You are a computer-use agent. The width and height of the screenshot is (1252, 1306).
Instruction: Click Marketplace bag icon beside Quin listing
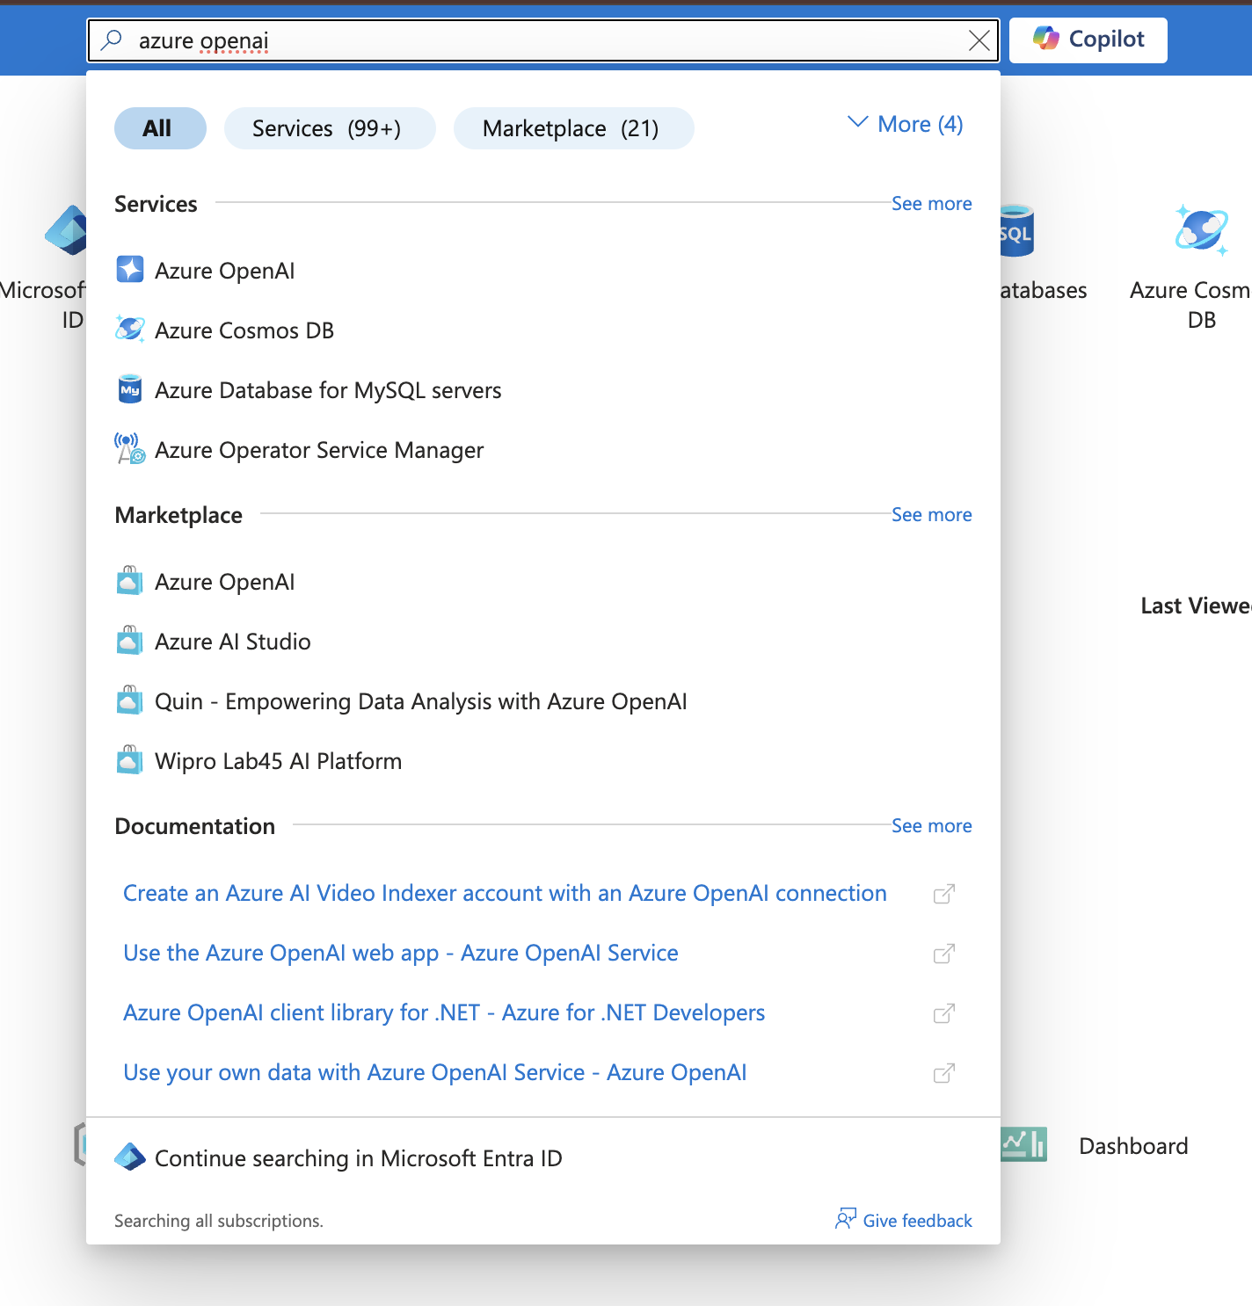coord(130,700)
